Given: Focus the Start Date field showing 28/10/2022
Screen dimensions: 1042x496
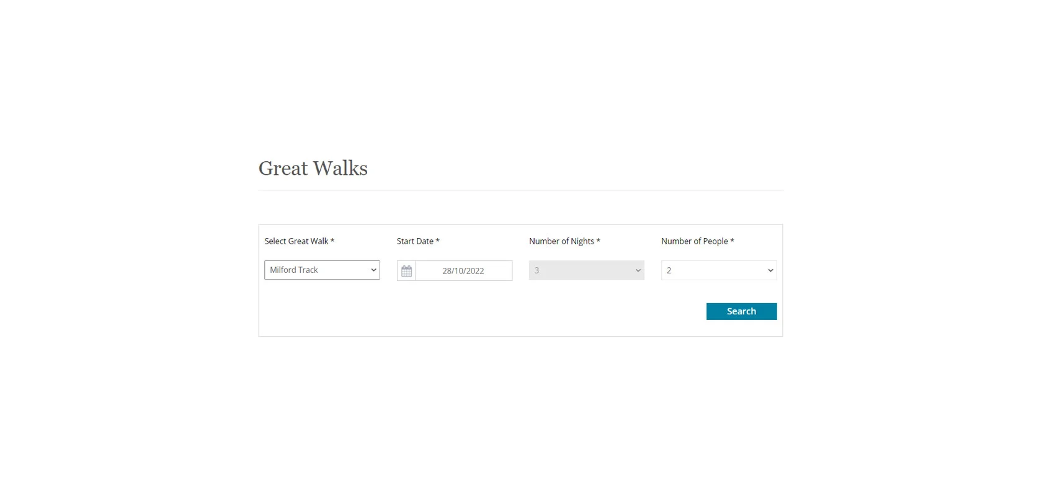Looking at the screenshot, I should pos(463,271).
